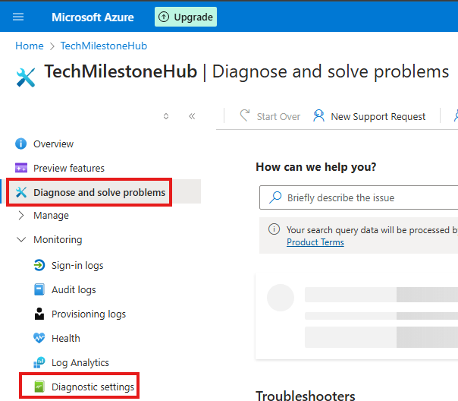This screenshot has width=458, height=401.
Task: Open Health under Monitoring
Action: 66,339
